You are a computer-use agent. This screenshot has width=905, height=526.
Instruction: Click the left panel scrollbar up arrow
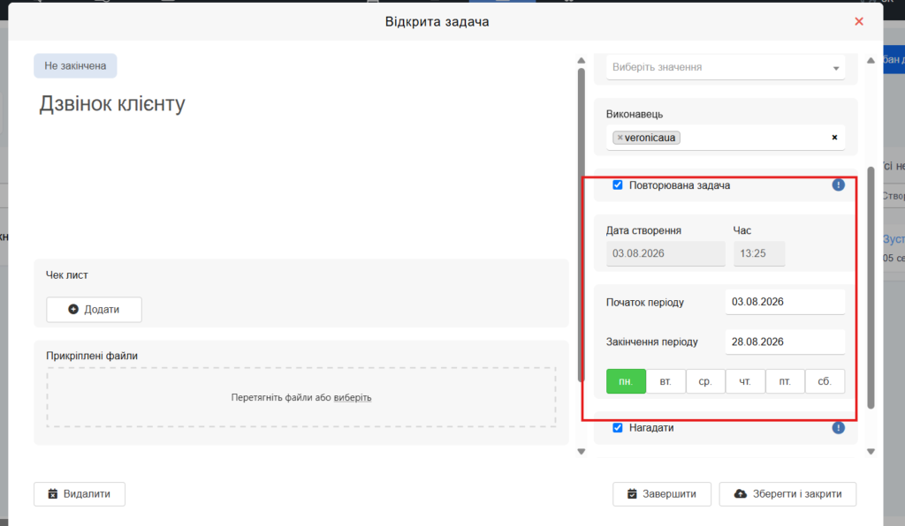click(582, 61)
